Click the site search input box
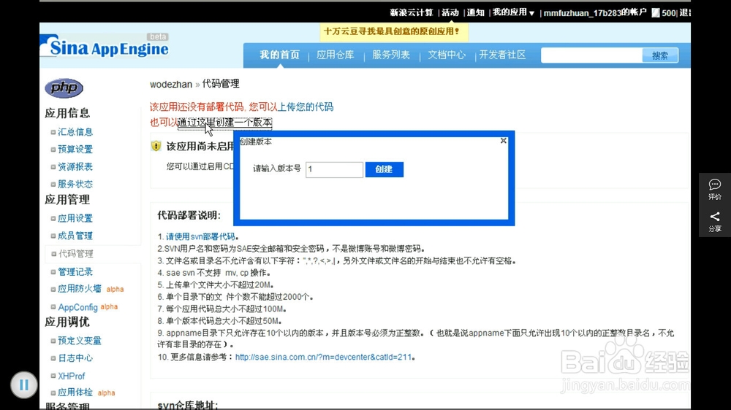This screenshot has width=731, height=410. 591,55
